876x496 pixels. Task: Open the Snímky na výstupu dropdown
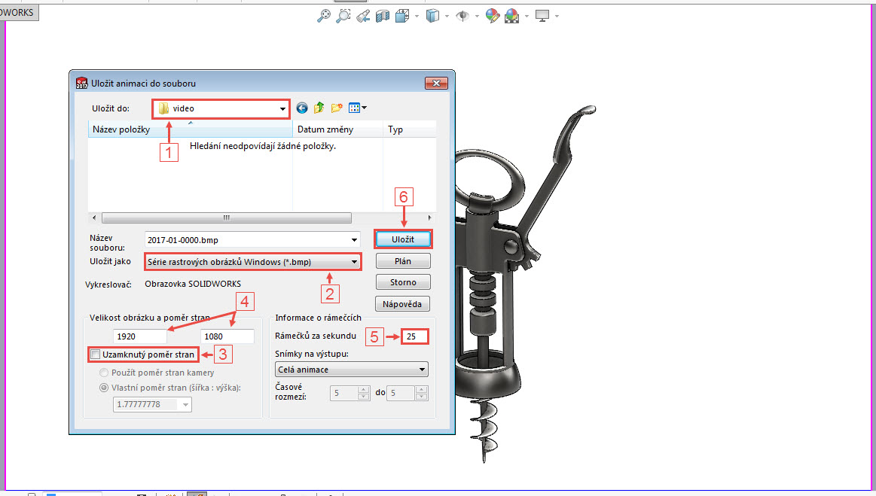(x=351, y=369)
